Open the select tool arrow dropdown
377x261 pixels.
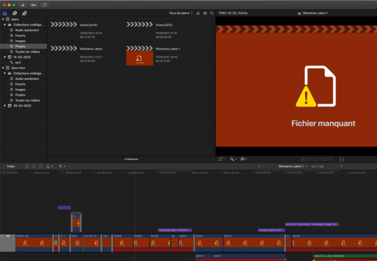tap(62, 166)
